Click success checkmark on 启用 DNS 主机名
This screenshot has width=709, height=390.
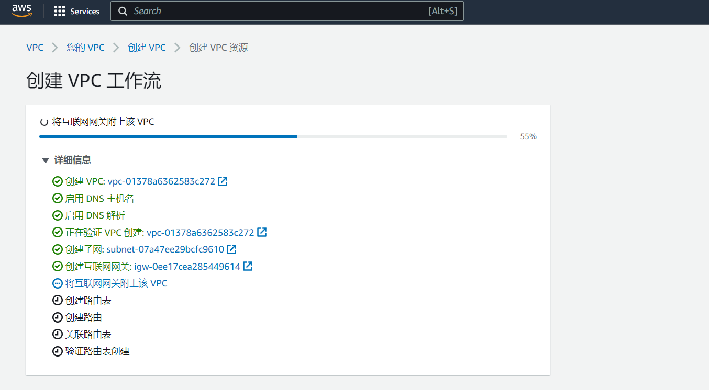58,199
